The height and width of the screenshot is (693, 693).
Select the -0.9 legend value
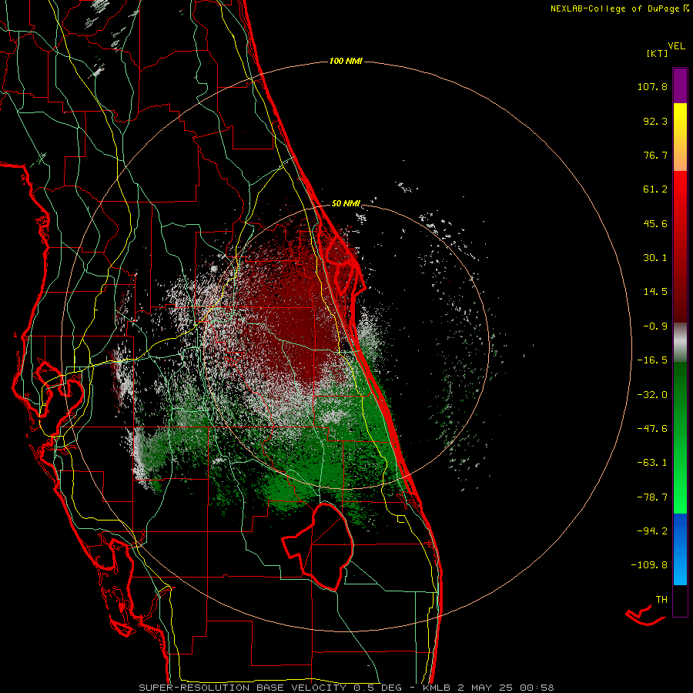point(655,326)
